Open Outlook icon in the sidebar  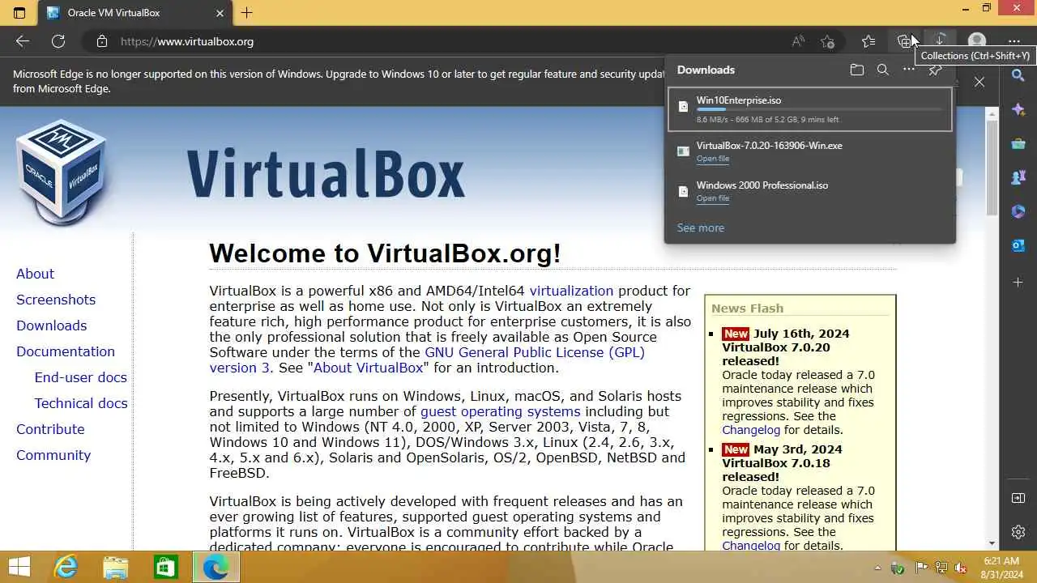[x=1018, y=245]
